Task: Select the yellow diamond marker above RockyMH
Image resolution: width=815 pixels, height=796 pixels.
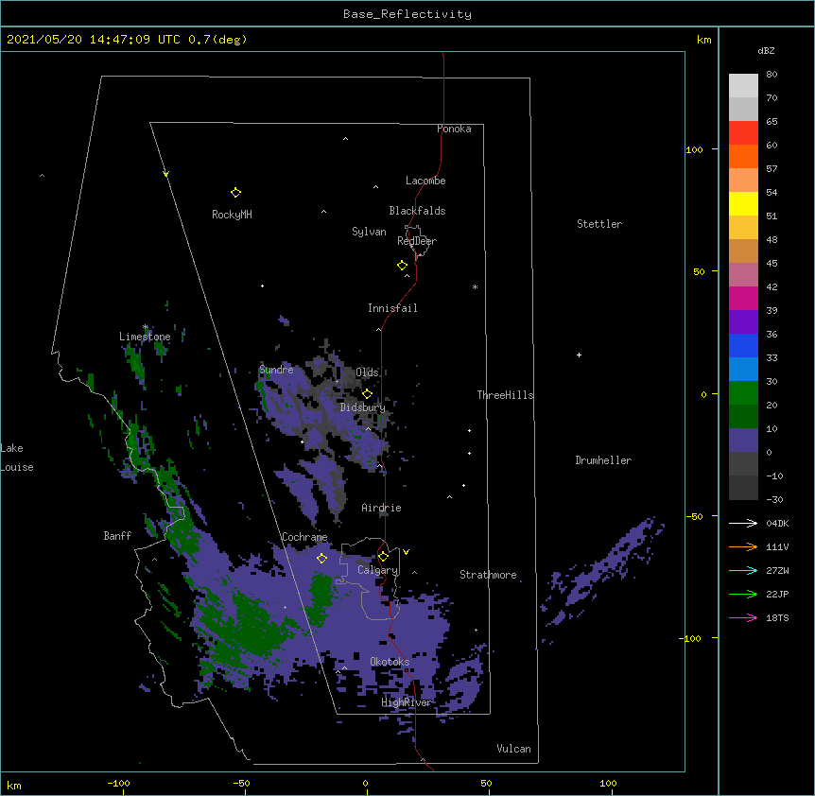Action: tap(235, 193)
